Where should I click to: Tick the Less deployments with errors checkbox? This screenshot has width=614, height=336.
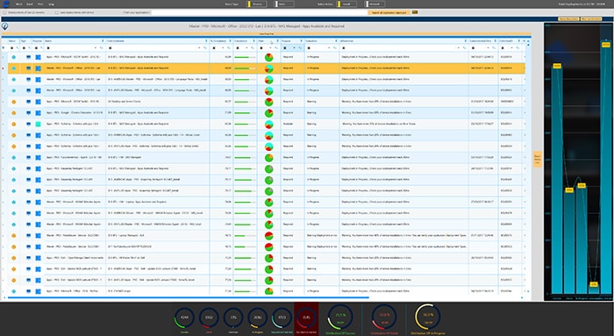[57, 12]
